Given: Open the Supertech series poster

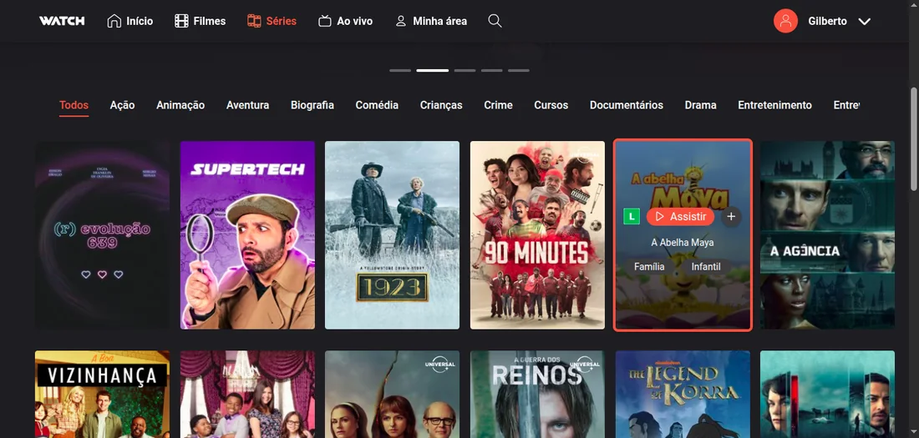Looking at the screenshot, I should pyautogui.click(x=247, y=234).
